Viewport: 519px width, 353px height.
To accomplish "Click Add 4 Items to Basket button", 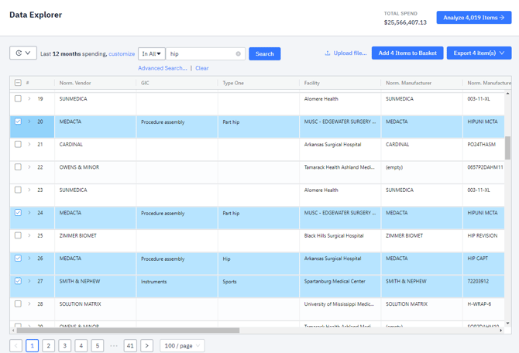I will click(407, 53).
